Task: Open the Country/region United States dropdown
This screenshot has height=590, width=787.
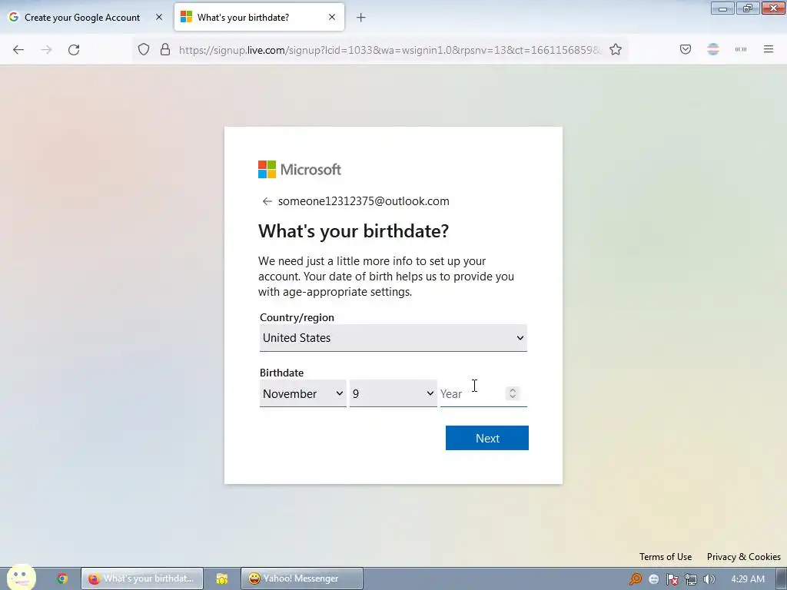Action: 393,338
